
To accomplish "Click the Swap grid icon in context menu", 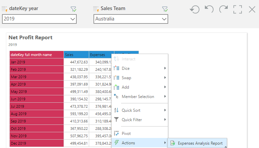I will tap(116, 78).
